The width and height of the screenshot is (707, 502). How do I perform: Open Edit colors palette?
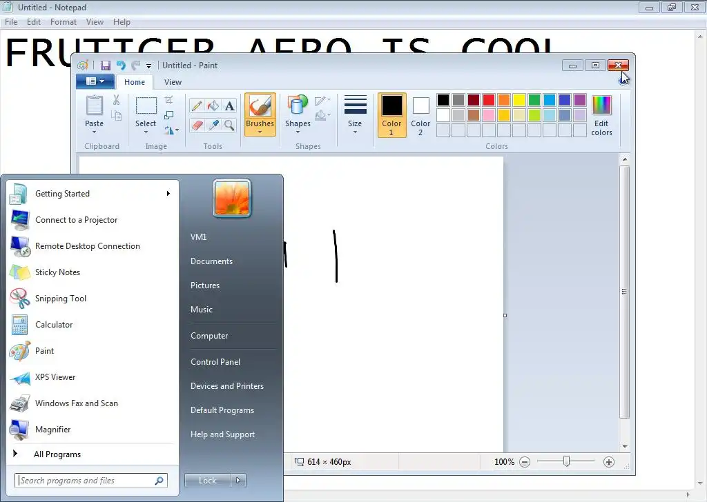click(x=601, y=115)
